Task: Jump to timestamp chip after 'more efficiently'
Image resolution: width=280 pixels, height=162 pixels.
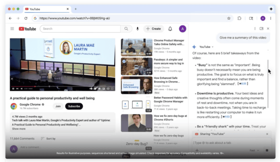Action: click(226, 117)
